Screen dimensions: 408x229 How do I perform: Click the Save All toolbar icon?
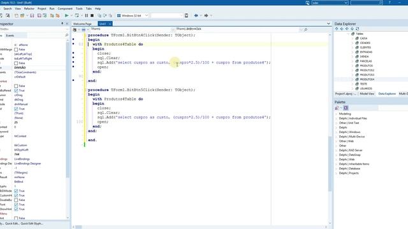(x=40, y=15)
